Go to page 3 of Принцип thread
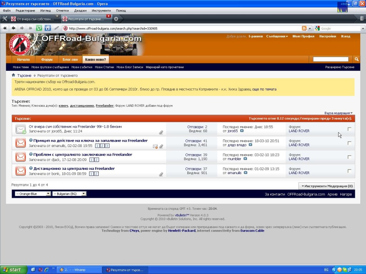This screenshot has height=274, width=366. (107, 146)
